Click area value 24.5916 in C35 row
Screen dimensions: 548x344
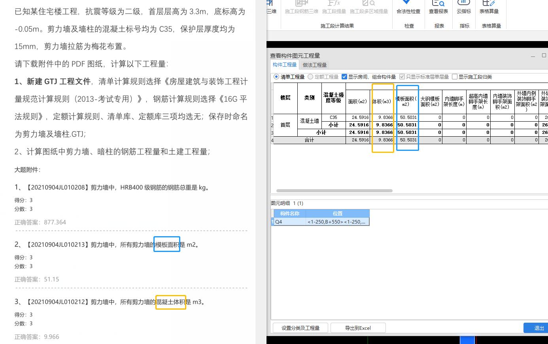tap(358, 117)
